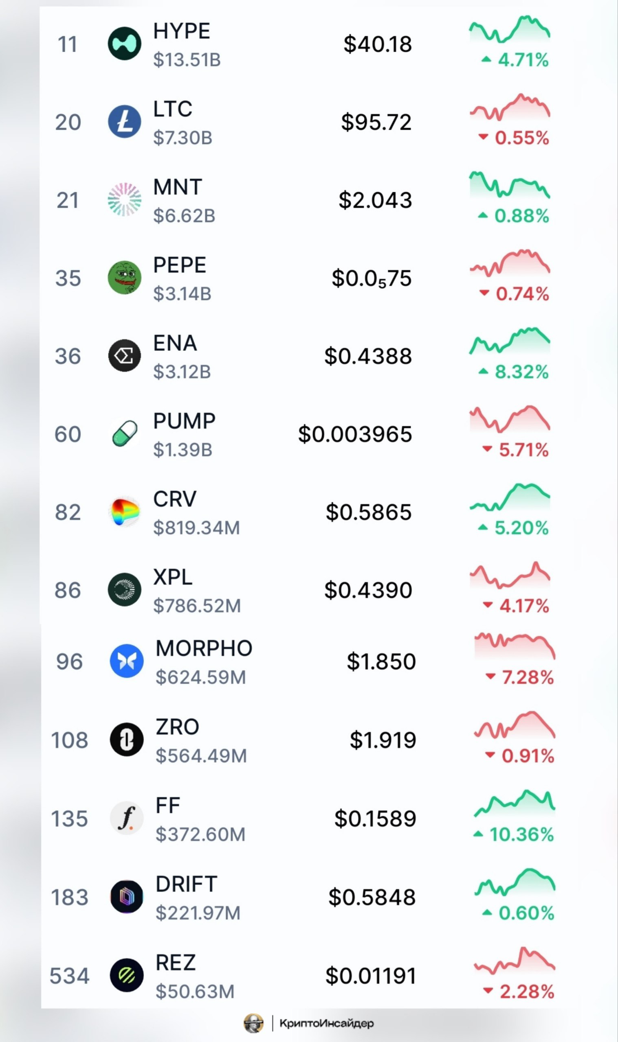Select the LTC price $95.72
618x1042 pixels.
tap(376, 122)
